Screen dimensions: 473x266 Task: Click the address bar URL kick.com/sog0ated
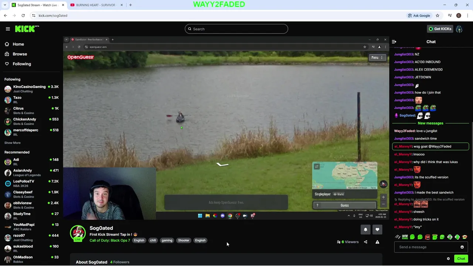tap(53, 16)
